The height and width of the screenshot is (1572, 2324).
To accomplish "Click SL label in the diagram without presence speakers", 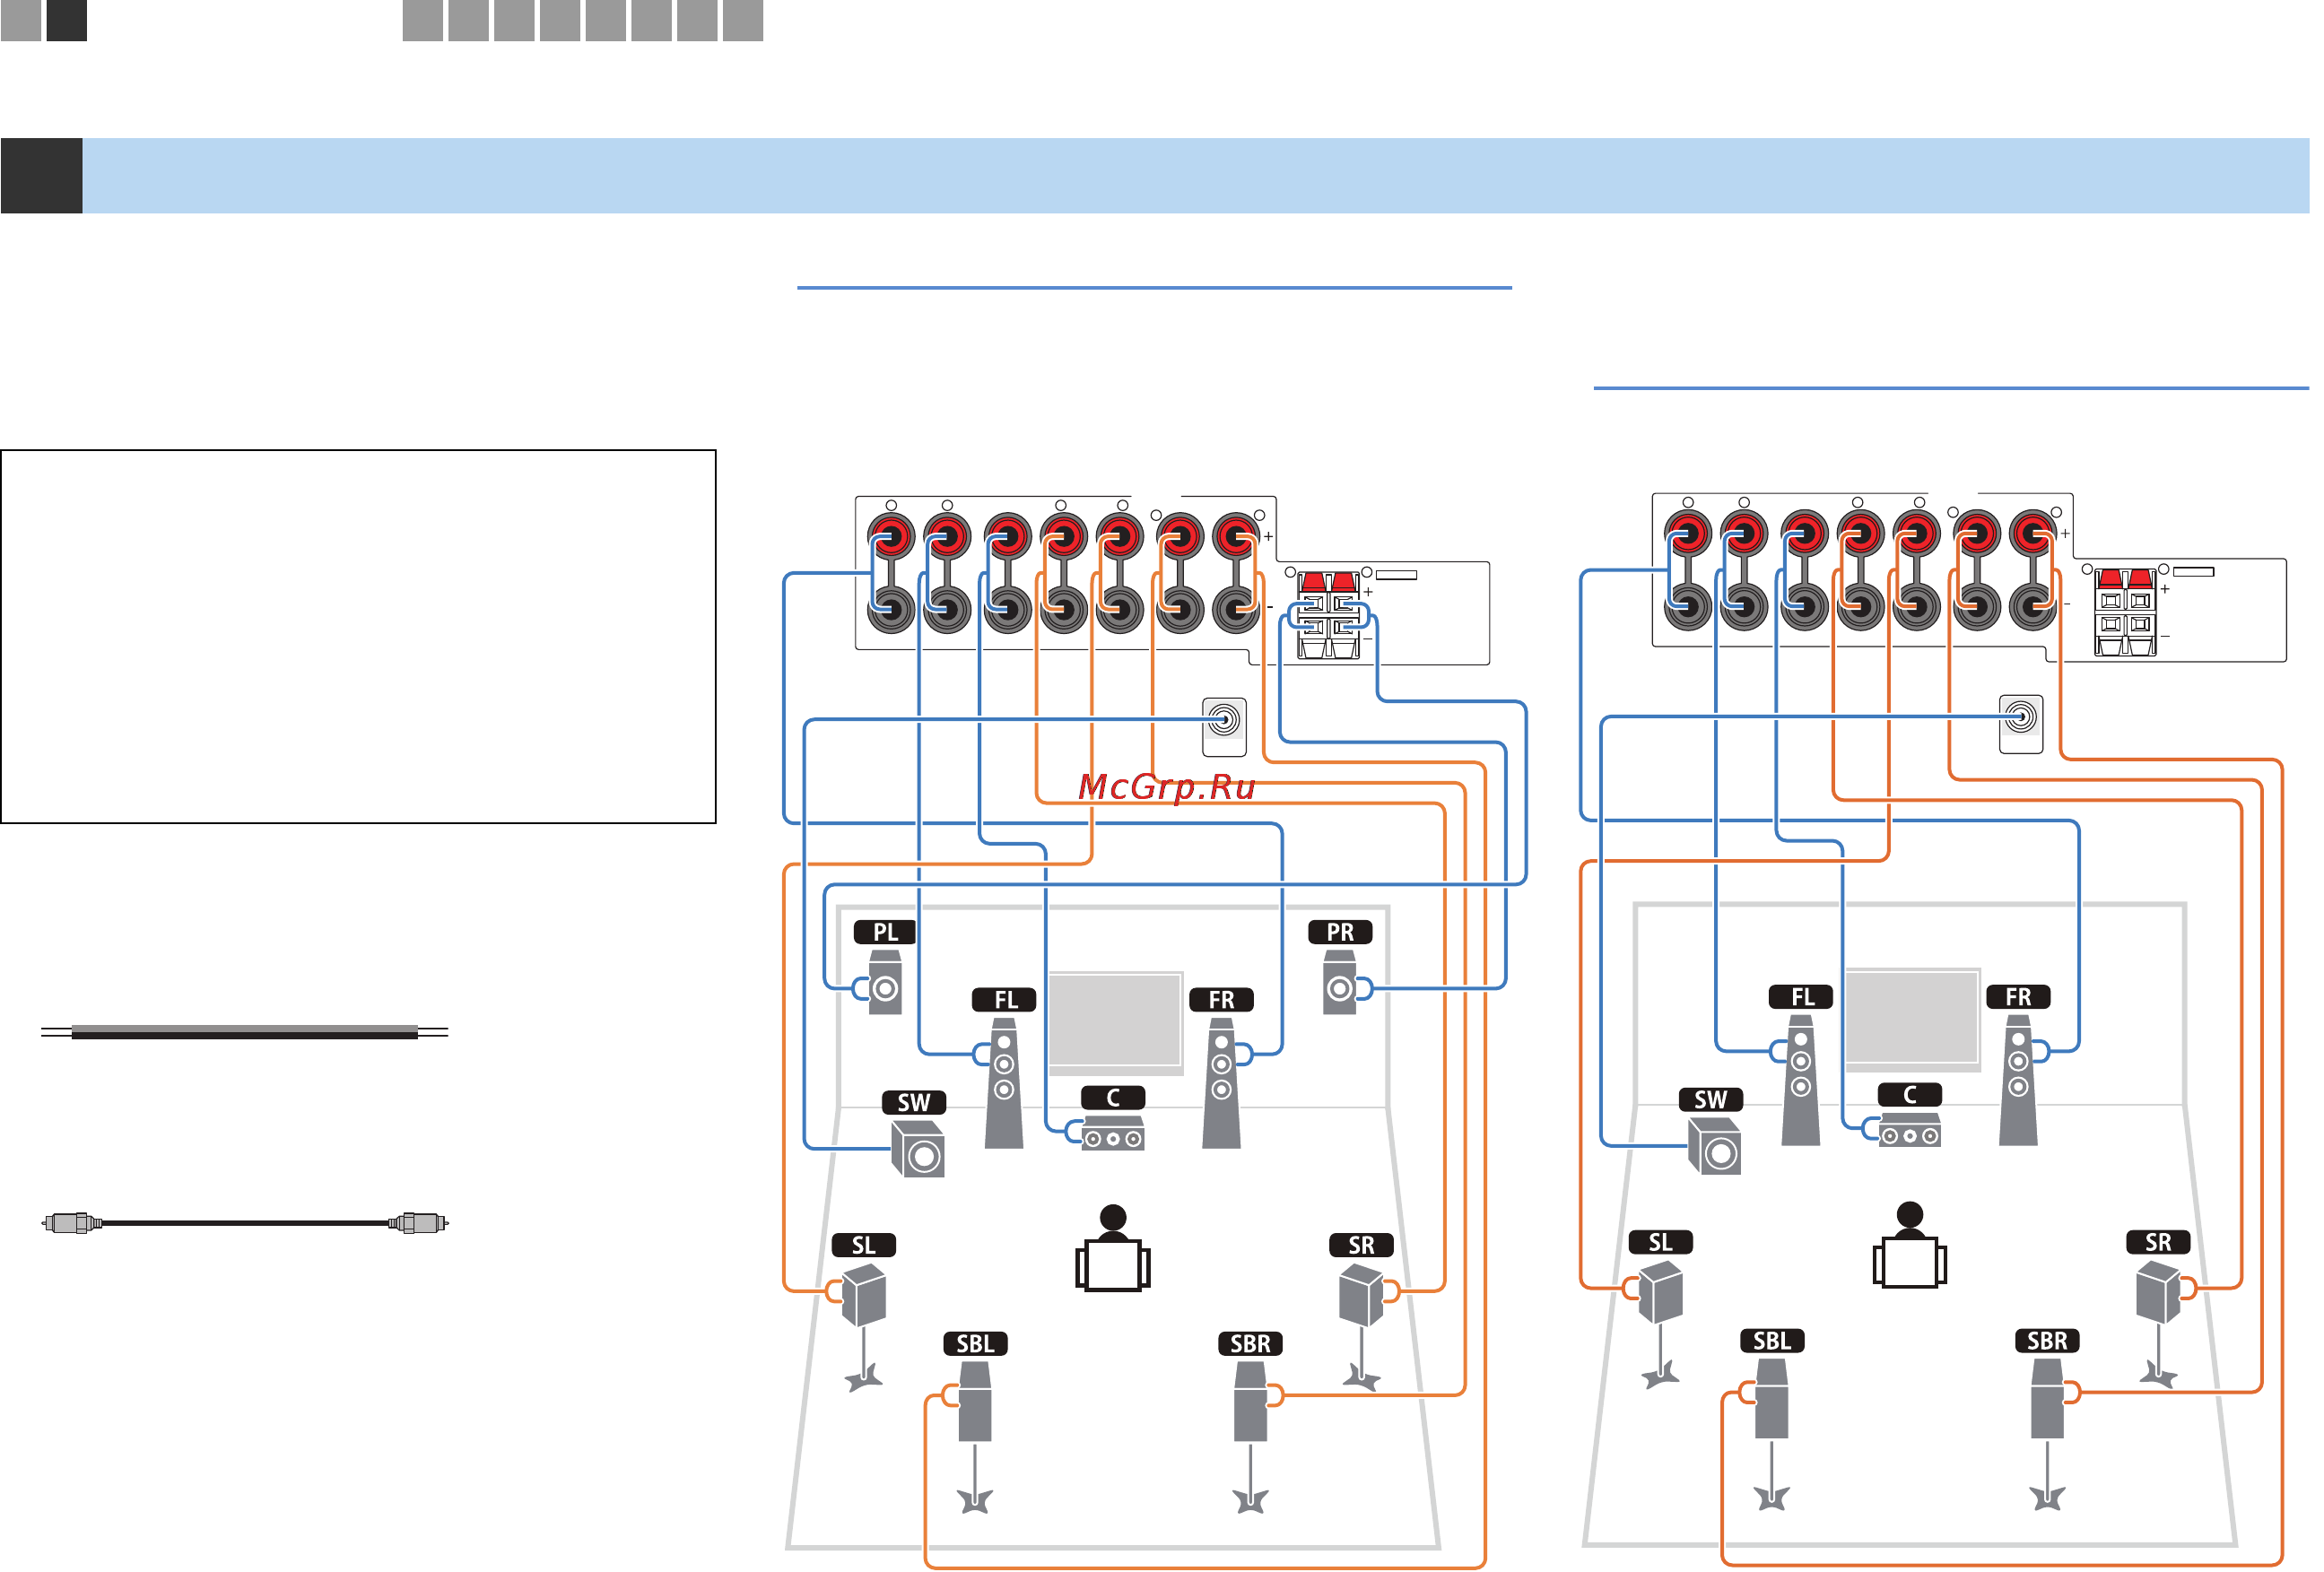I will click(x=1661, y=1243).
